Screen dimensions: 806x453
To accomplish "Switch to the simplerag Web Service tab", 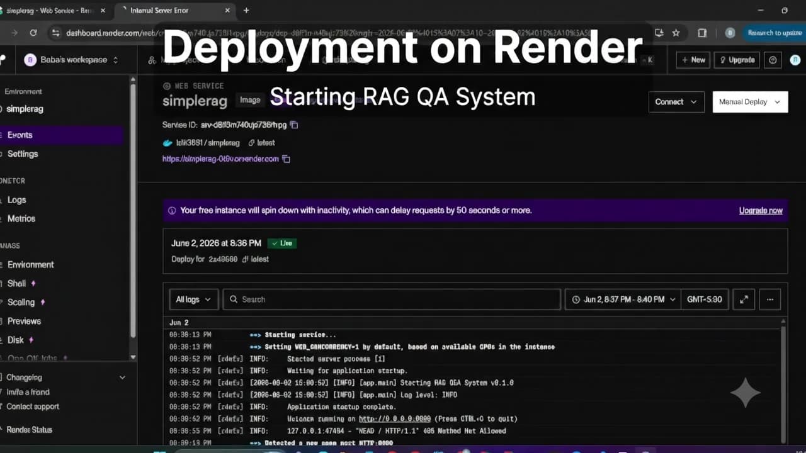I will pyautogui.click(x=54, y=10).
